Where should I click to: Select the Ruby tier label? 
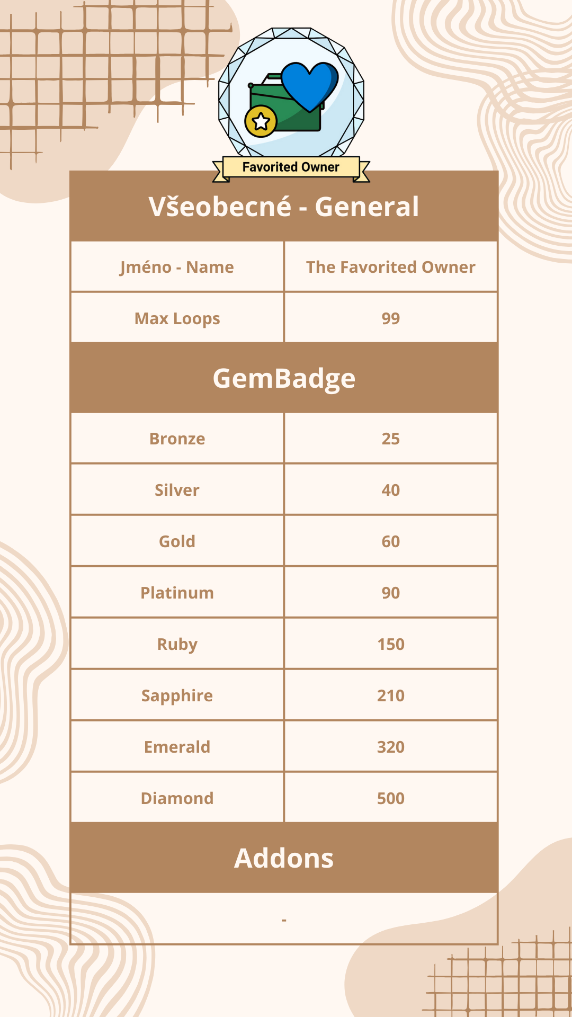(177, 644)
